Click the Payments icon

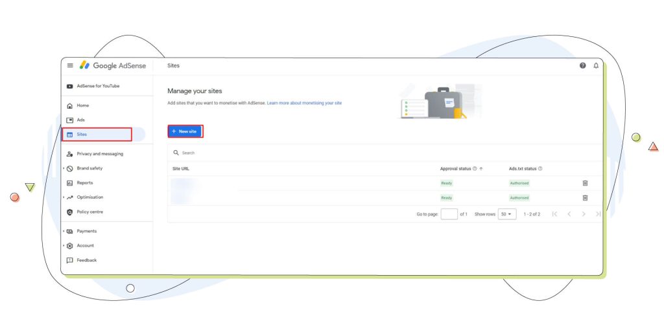70,232
